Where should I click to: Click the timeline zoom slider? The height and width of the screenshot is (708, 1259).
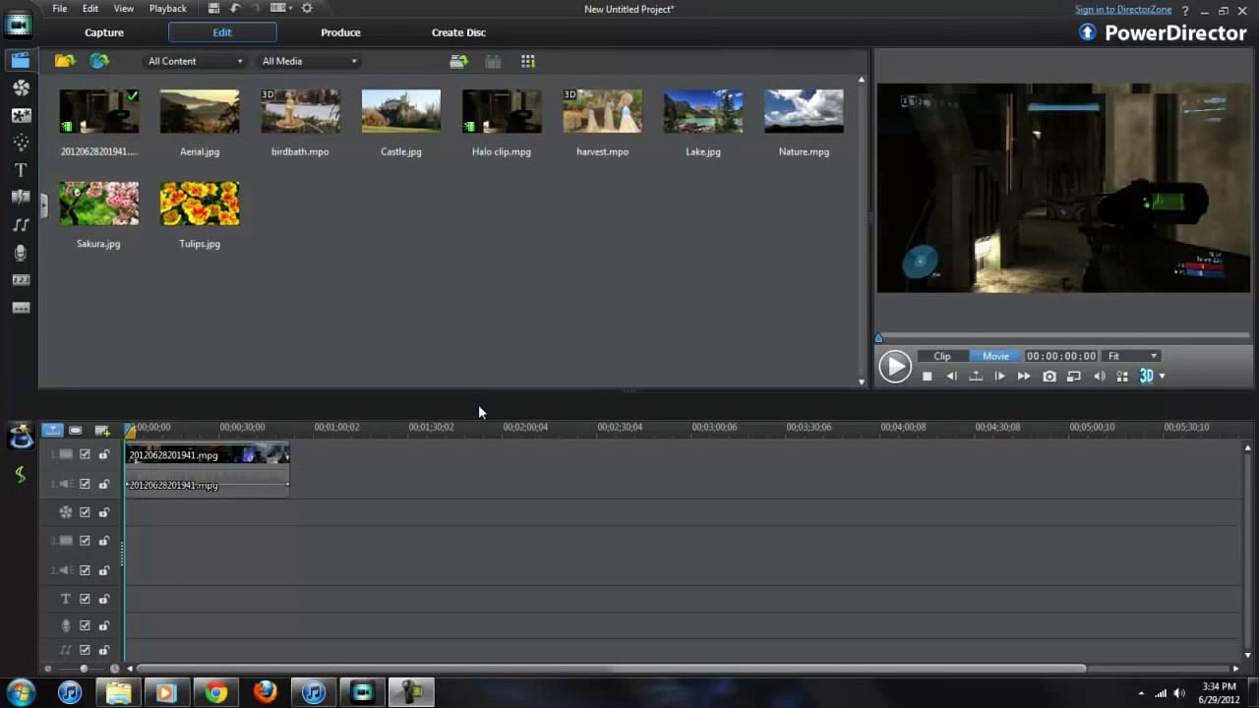click(x=84, y=669)
